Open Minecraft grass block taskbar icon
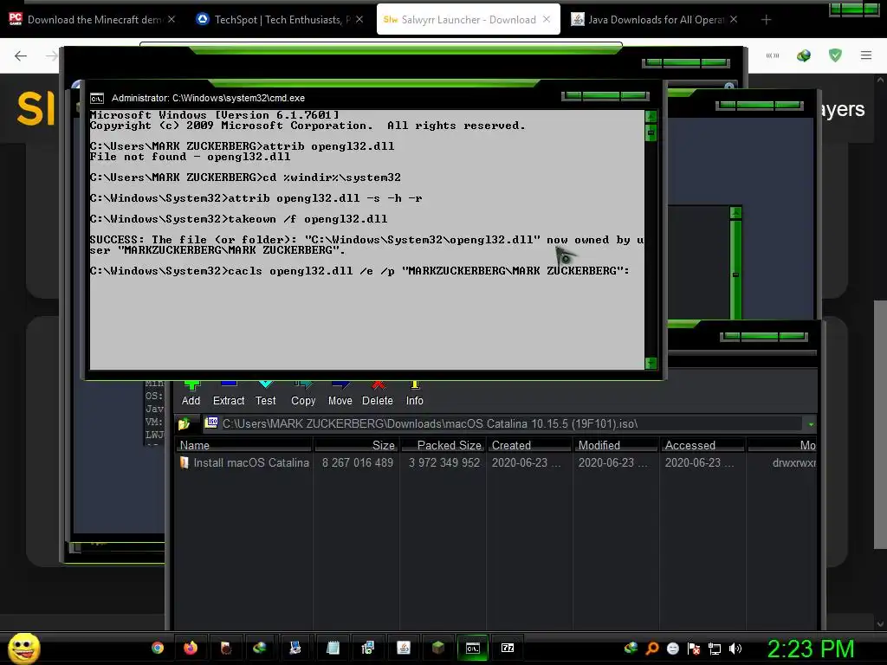 (437, 648)
